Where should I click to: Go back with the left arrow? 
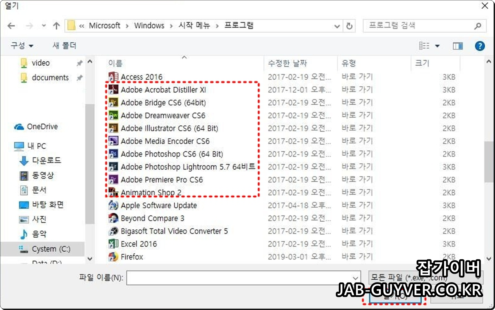pyautogui.click(x=11, y=26)
